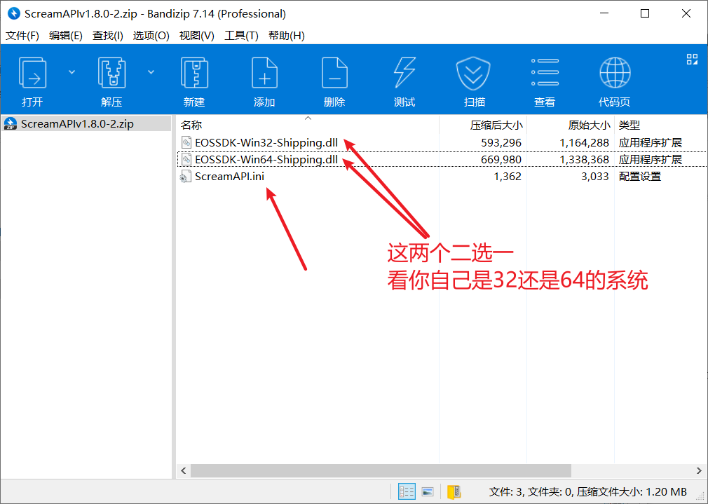
Task: Click the toolbar customize grid icon top right
Action: pos(692,60)
